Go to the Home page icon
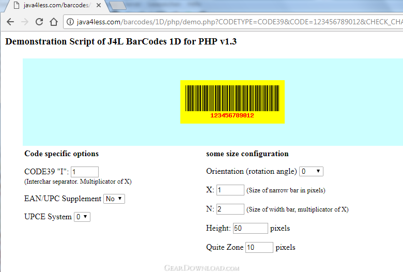Image resolution: width=403 pixels, height=272 pixels. (x=53, y=22)
